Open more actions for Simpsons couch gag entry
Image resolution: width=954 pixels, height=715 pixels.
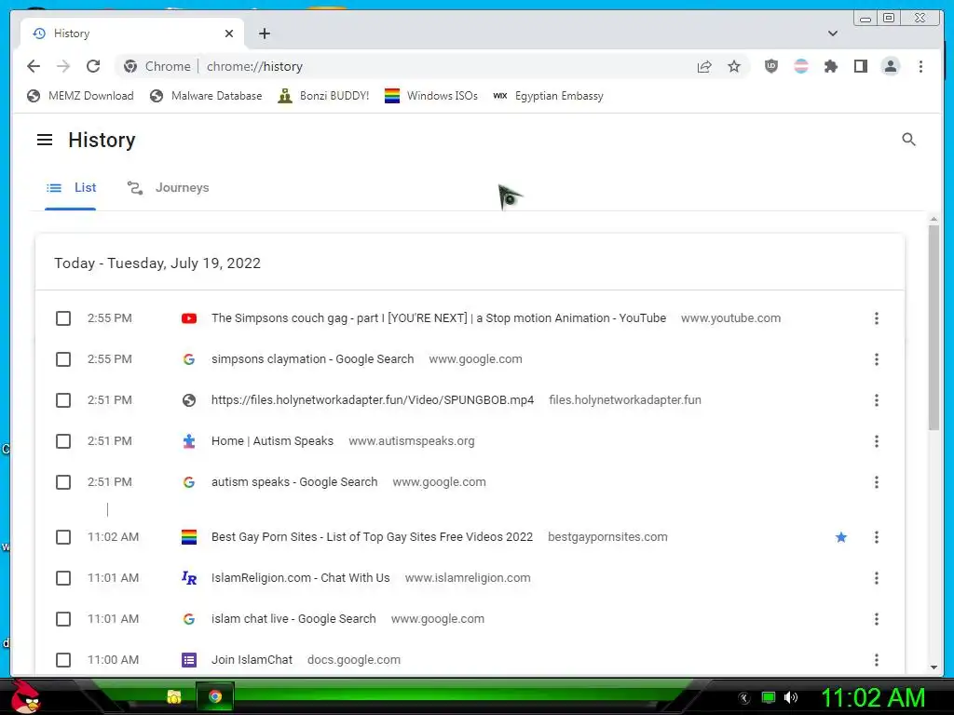(x=876, y=318)
